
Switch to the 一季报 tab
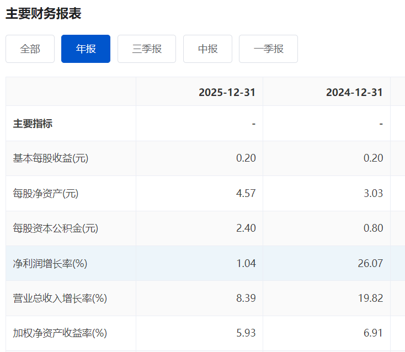click(268, 49)
